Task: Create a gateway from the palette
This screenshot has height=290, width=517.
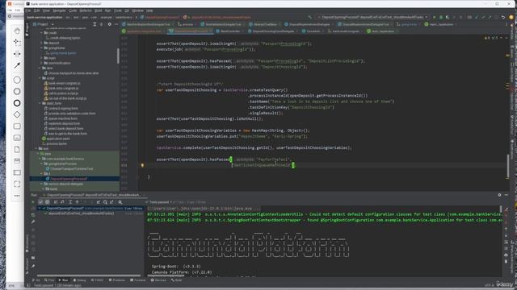Action: [x=17, y=114]
